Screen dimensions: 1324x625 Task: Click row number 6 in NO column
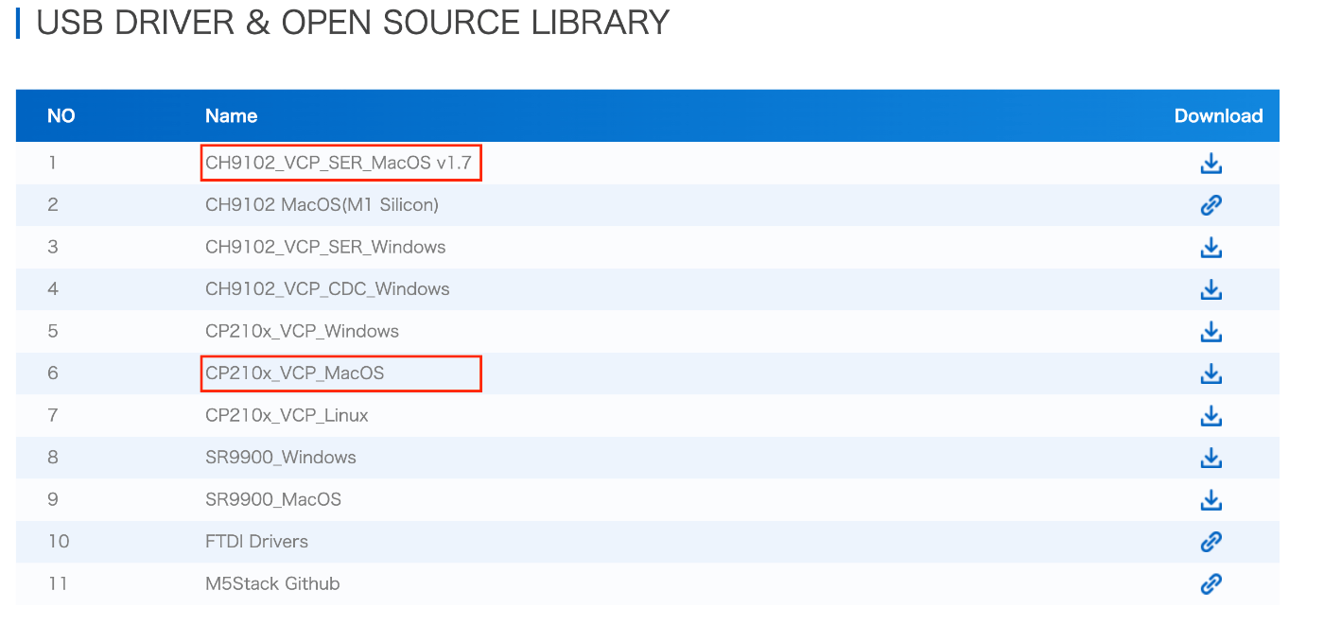coord(53,373)
